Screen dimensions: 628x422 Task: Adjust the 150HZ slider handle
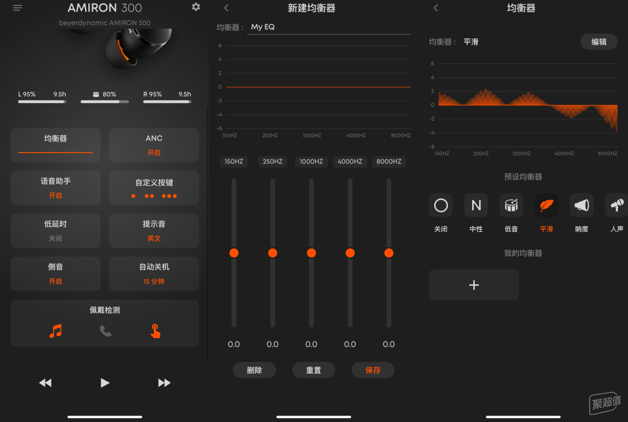234,253
